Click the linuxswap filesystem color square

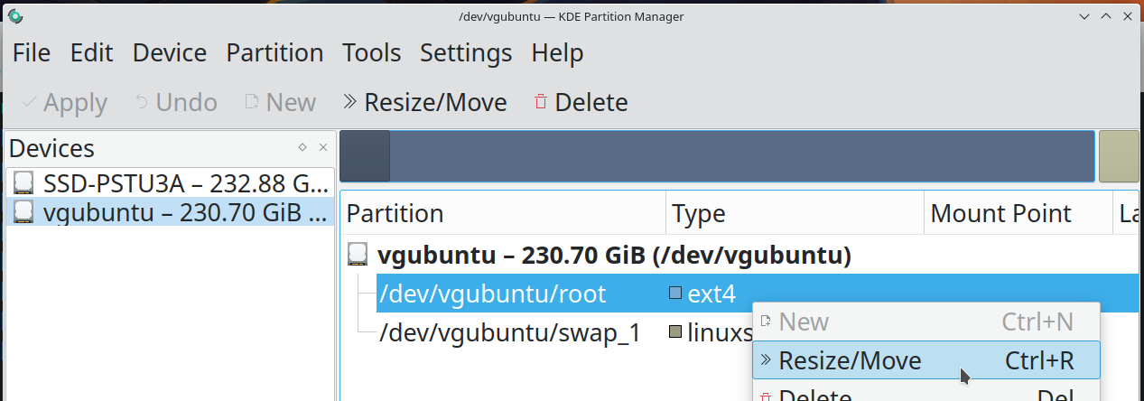point(675,332)
